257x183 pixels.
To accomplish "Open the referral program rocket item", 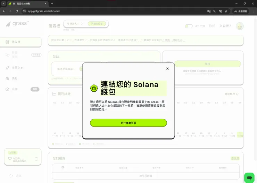I will tap(15, 68).
